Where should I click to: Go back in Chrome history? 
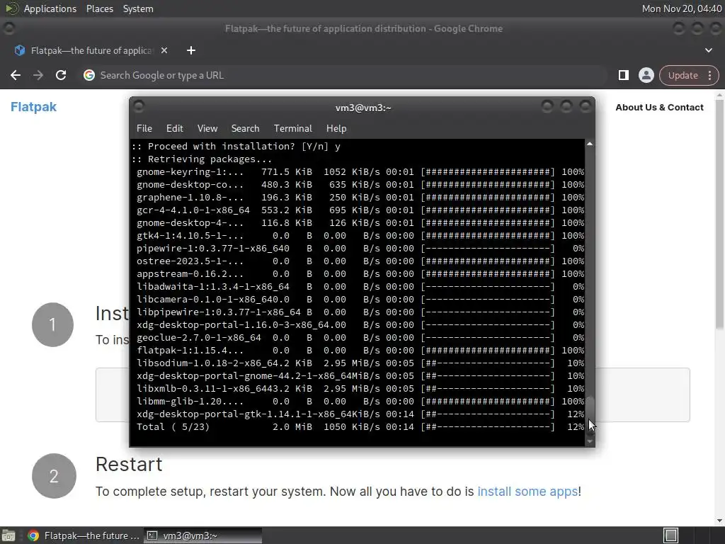tap(16, 75)
